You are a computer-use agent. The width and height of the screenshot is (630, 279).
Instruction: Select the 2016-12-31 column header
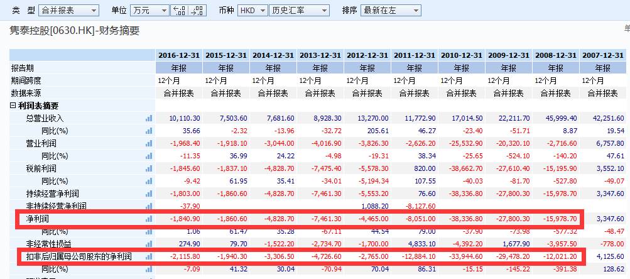[179, 55]
